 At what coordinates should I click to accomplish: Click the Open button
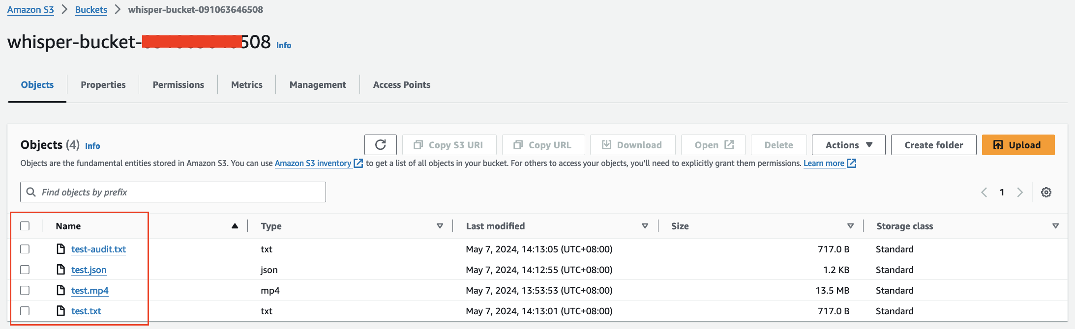coord(713,145)
